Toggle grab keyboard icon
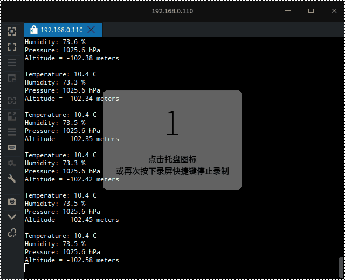The height and width of the screenshot is (280, 345). click(12, 147)
